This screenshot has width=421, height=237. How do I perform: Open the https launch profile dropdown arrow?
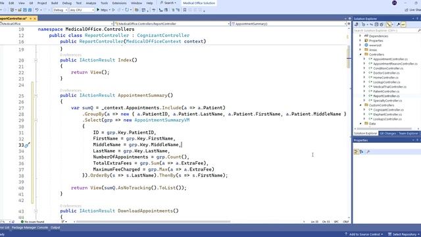coord(110,10)
